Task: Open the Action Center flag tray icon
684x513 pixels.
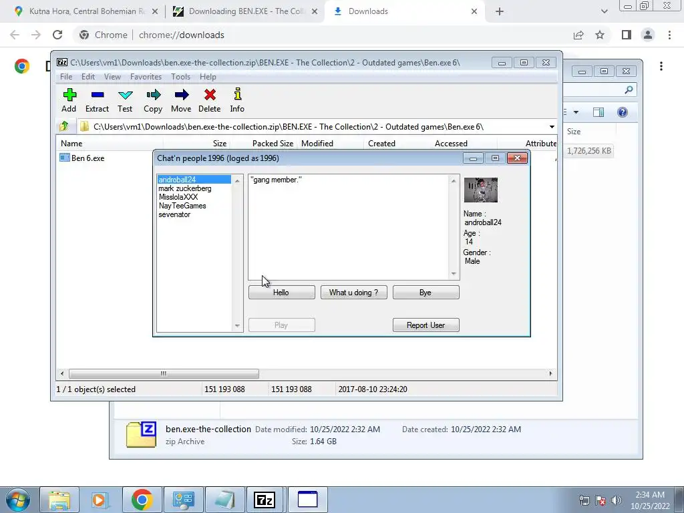Action: point(601,500)
